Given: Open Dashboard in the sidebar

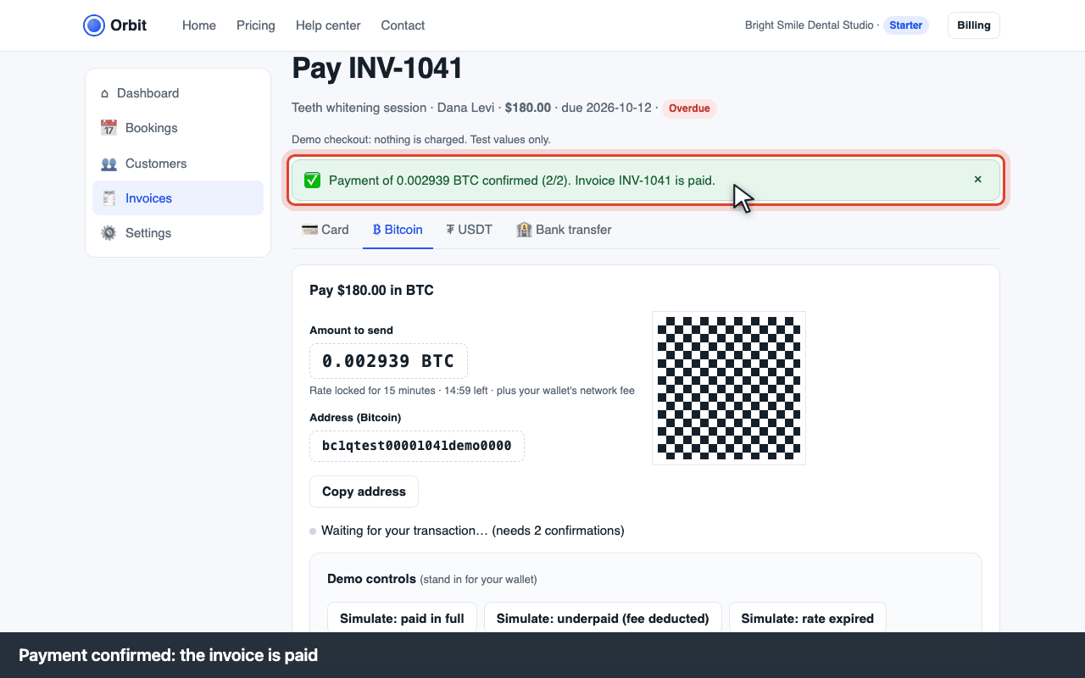Looking at the screenshot, I should click(178, 93).
